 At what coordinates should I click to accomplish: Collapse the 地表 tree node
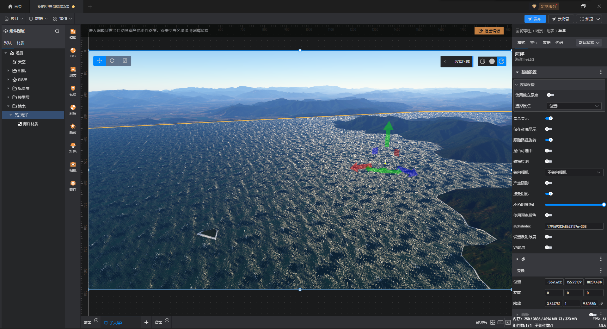point(8,106)
